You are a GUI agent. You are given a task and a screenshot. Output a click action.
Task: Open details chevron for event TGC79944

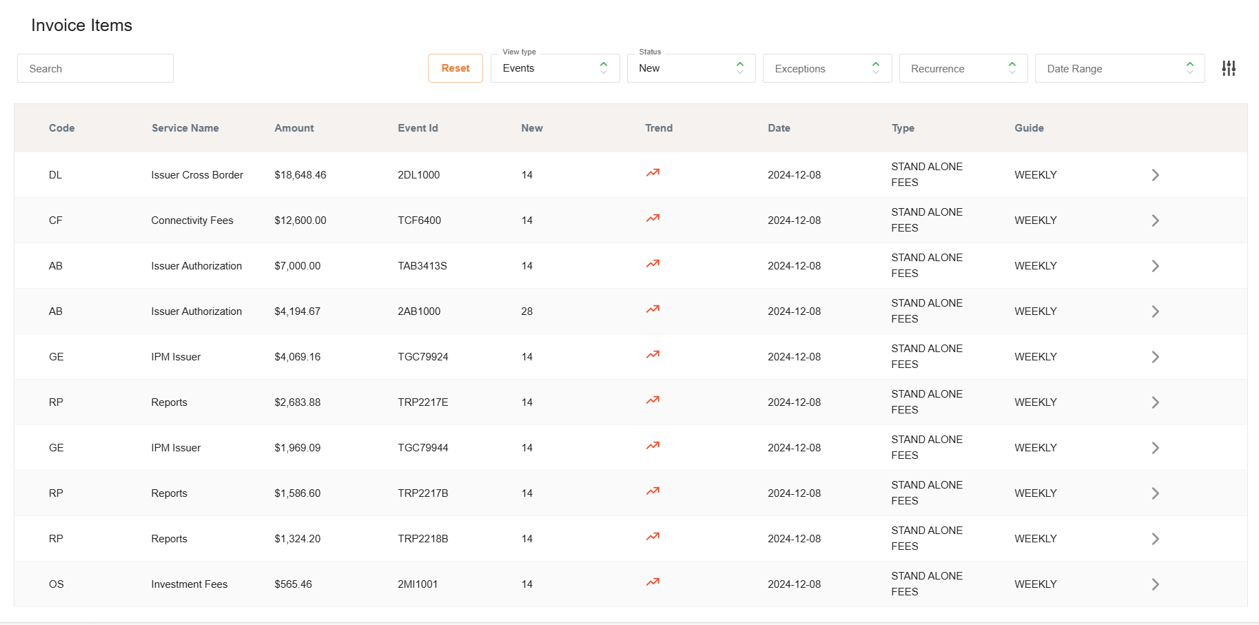[1156, 448]
